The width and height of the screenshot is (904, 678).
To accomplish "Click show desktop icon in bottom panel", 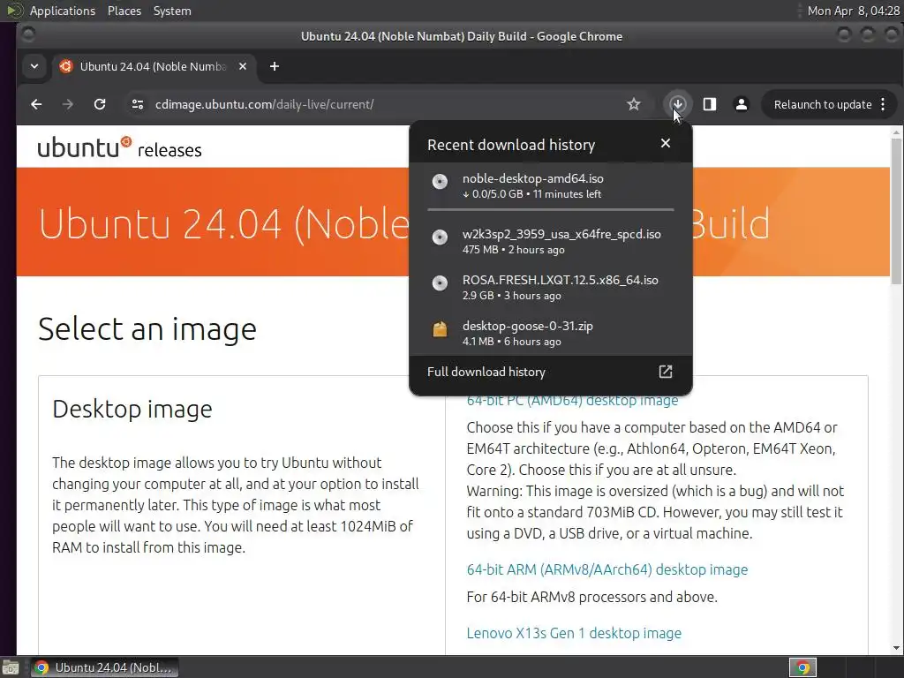I will 10,667.
